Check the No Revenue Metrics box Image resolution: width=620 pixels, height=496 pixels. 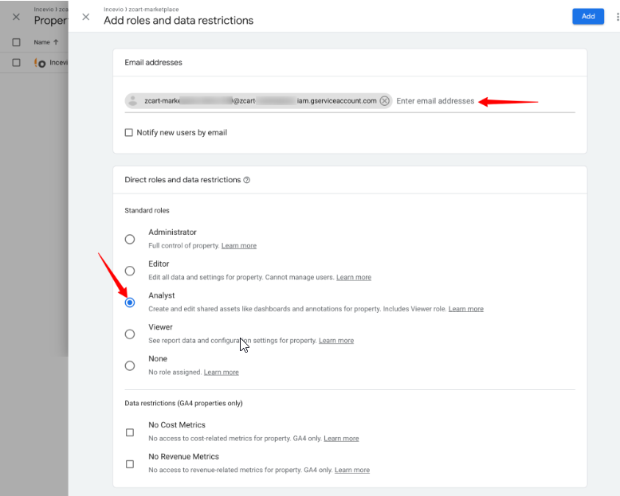130,464
